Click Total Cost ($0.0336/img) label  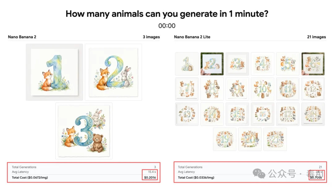point(196,177)
